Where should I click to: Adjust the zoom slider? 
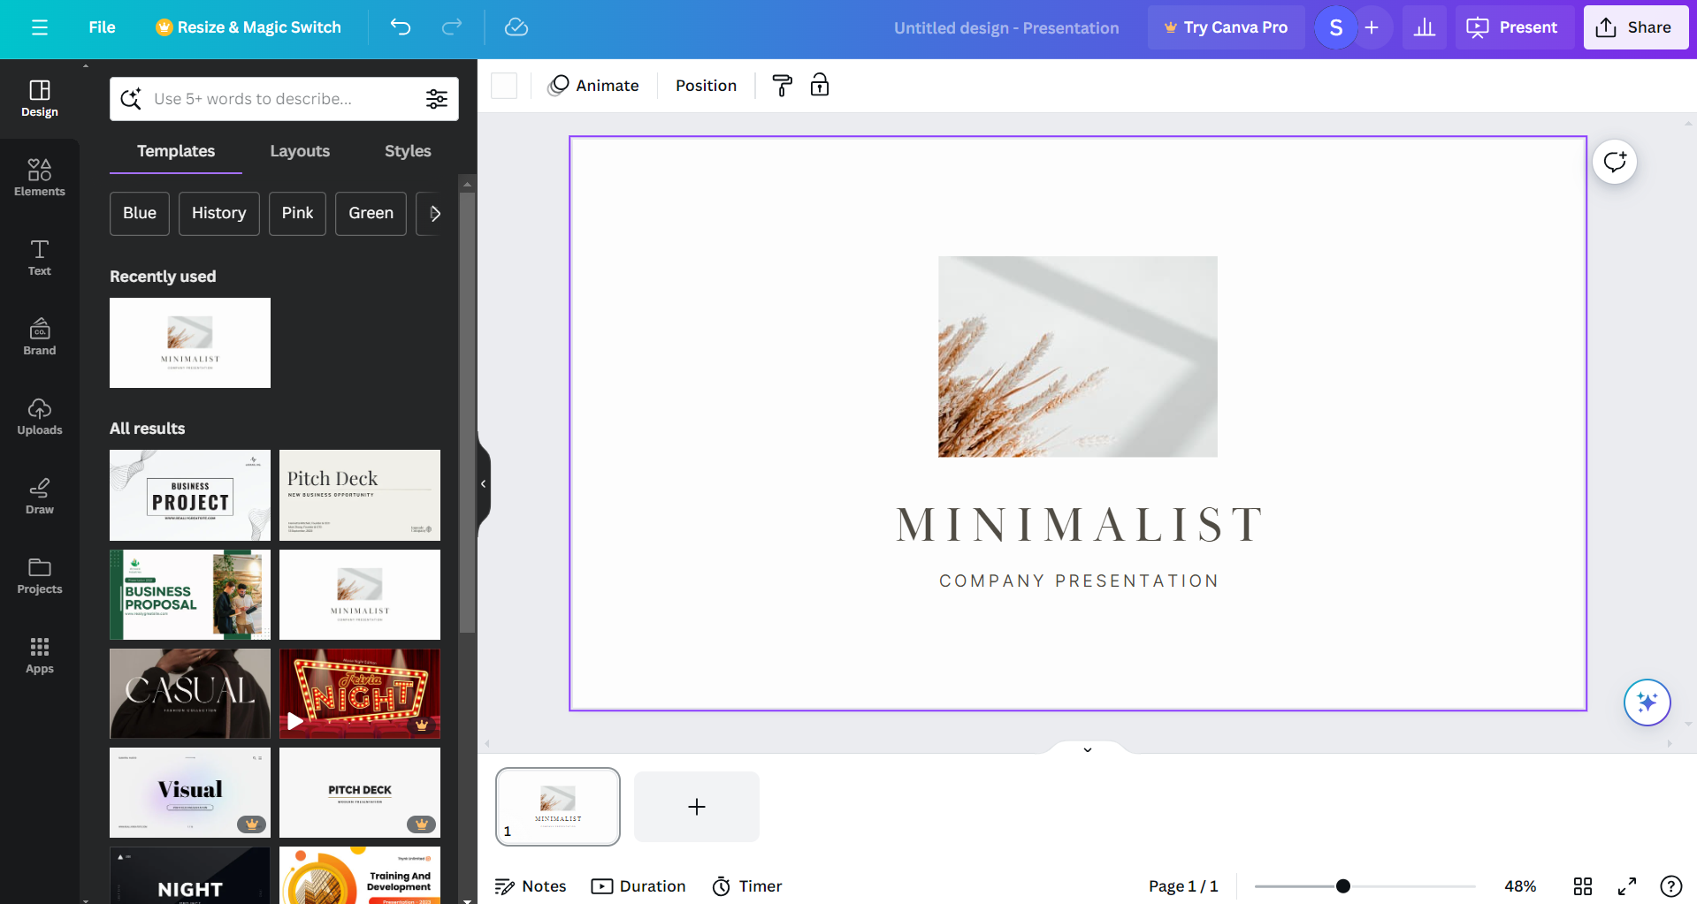[1344, 885]
